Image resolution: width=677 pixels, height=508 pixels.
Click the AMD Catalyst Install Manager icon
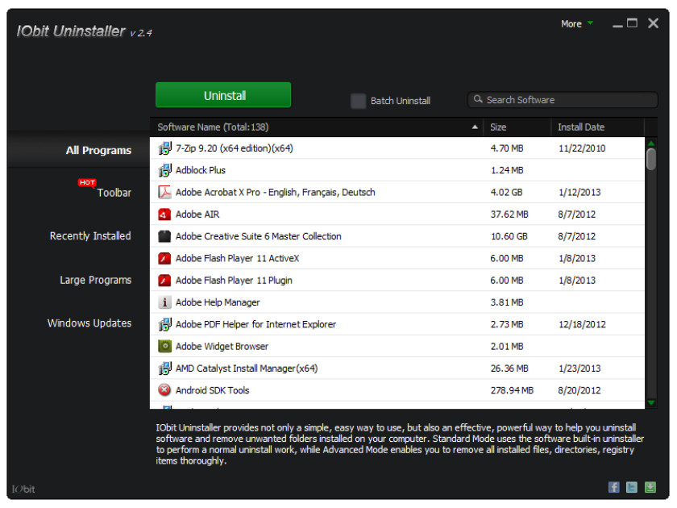coord(164,369)
